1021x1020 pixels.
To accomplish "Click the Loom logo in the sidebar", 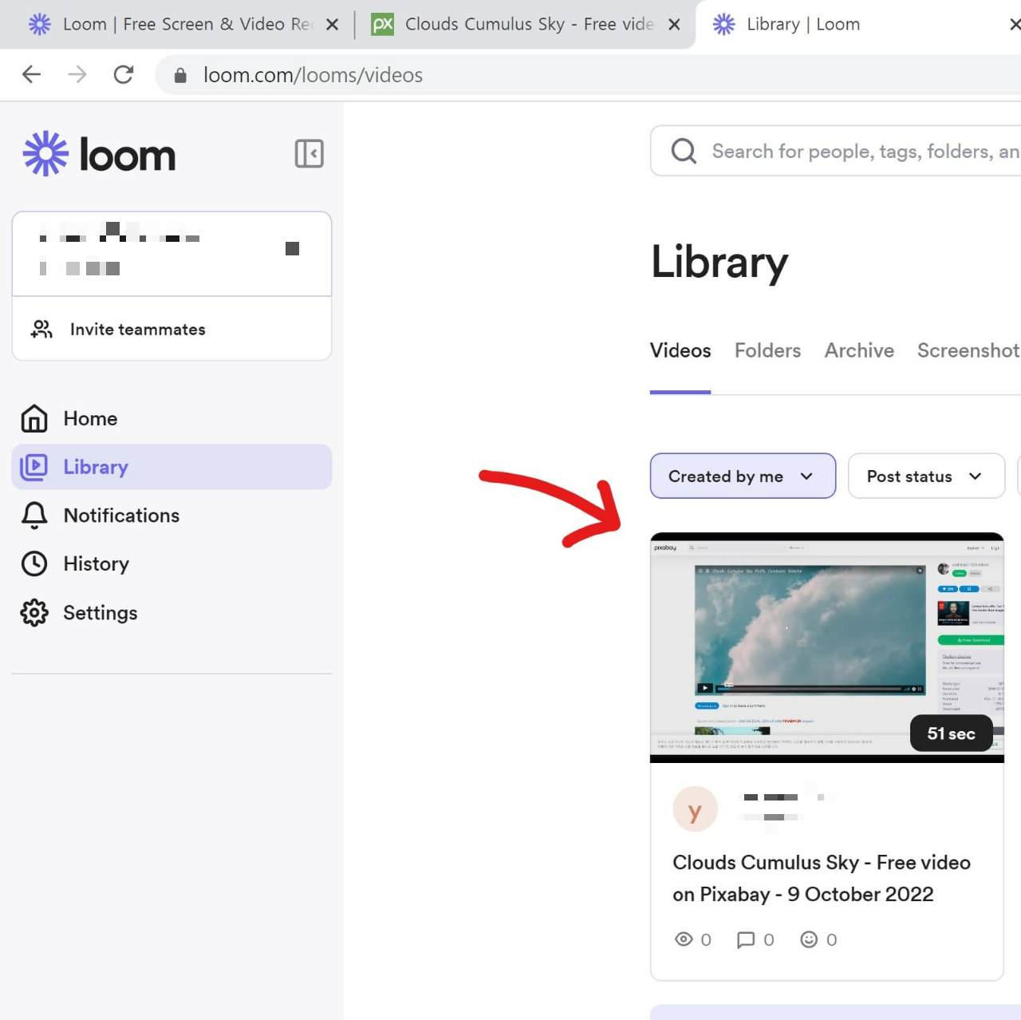I will [x=99, y=153].
